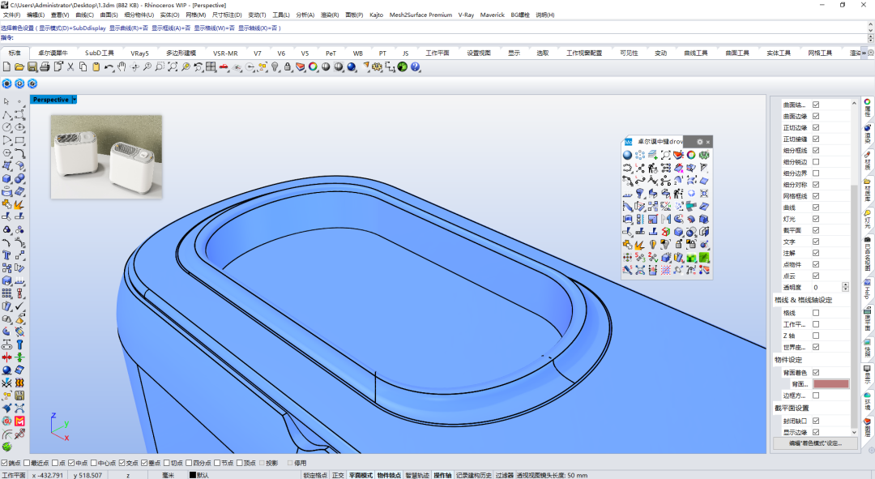The height and width of the screenshot is (479, 875).
Task: Click the light bulb hide/show icon
Action: pos(275,67)
